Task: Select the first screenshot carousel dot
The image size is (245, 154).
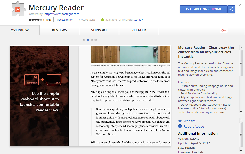Action: point(84,40)
